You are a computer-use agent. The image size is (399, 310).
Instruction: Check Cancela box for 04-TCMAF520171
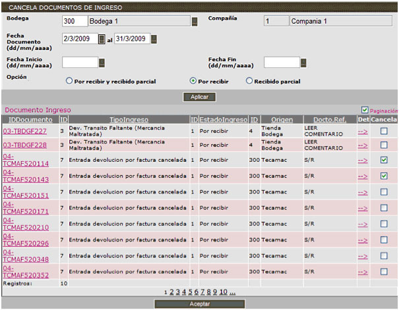coord(384,208)
